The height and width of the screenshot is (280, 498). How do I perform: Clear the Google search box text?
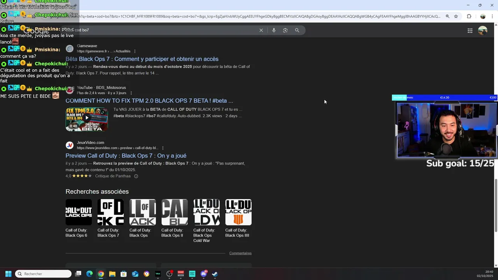pyautogui.click(x=261, y=30)
